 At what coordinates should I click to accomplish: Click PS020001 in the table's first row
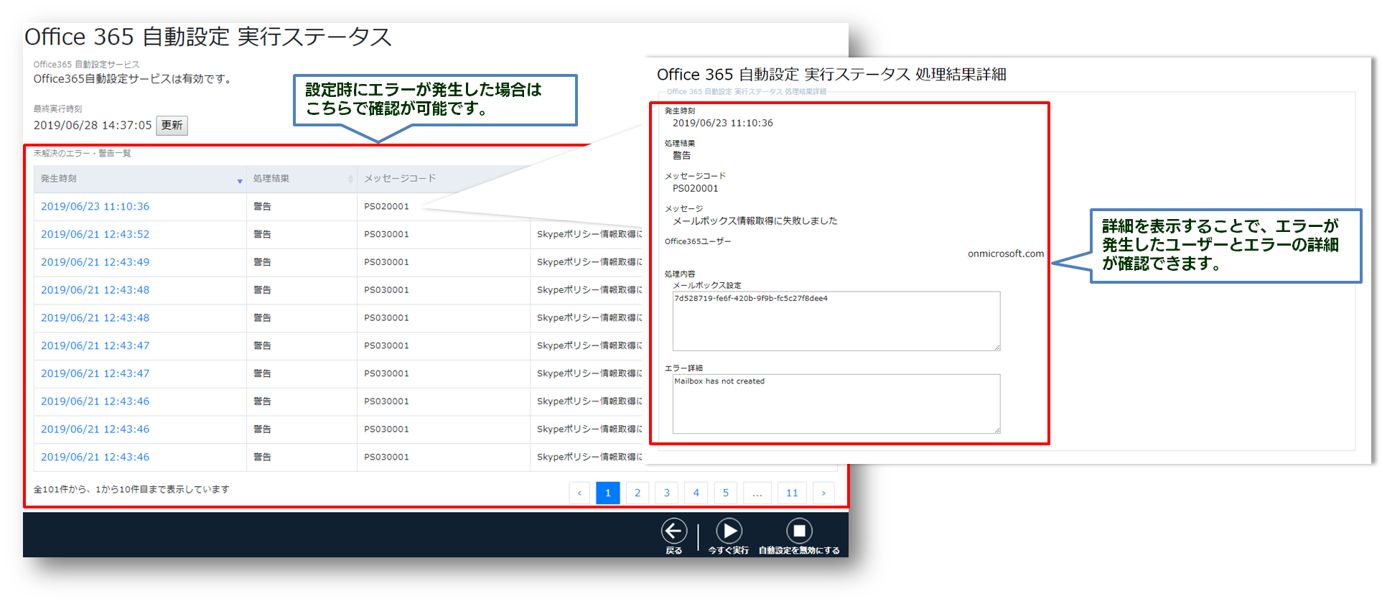[x=386, y=207]
